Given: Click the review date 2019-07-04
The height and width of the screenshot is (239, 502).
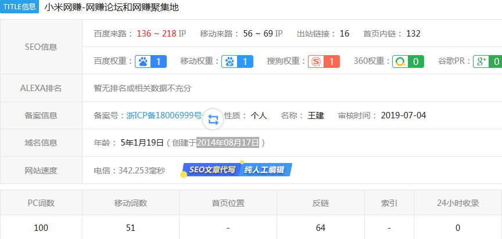Looking at the screenshot, I should coord(403,115).
